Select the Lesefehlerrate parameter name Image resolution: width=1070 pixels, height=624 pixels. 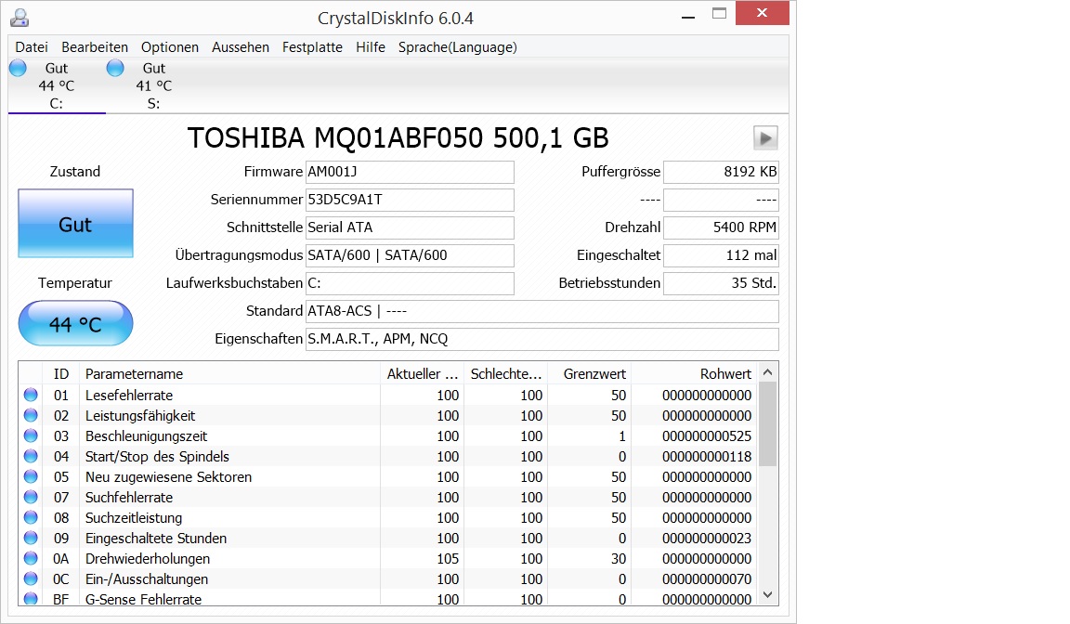tap(129, 396)
